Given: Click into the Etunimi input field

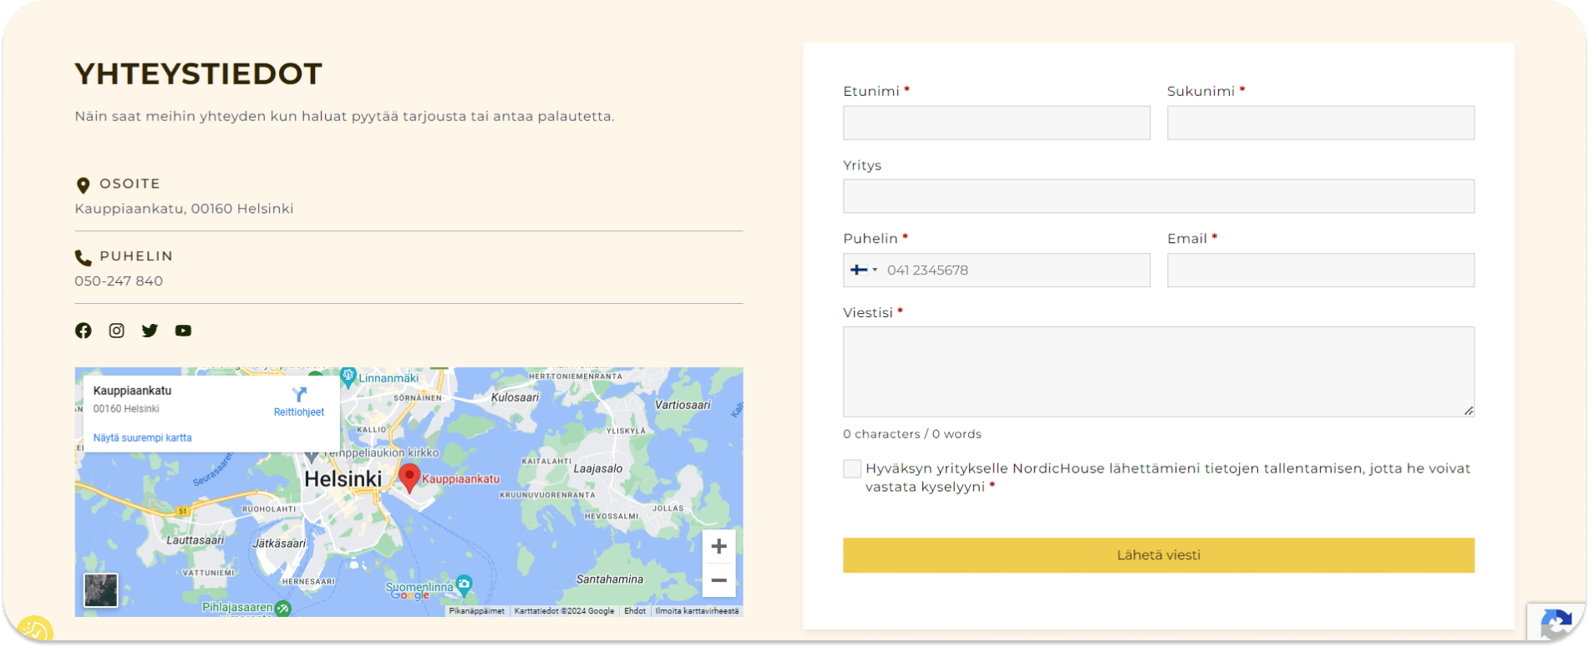Looking at the screenshot, I should click(996, 123).
